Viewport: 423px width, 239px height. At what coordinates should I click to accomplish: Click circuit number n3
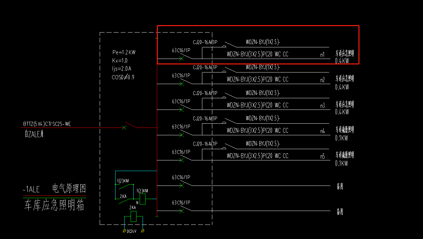tap(322, 106)
